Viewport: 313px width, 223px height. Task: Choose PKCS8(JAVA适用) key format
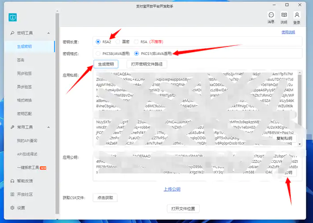(x=98, y=54)
